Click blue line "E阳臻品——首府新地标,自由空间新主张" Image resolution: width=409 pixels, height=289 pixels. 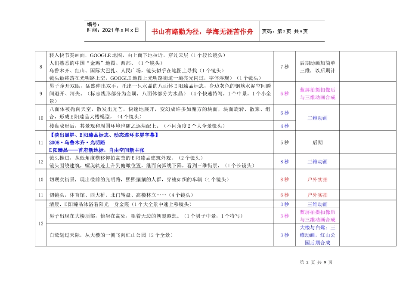point(97,150)
